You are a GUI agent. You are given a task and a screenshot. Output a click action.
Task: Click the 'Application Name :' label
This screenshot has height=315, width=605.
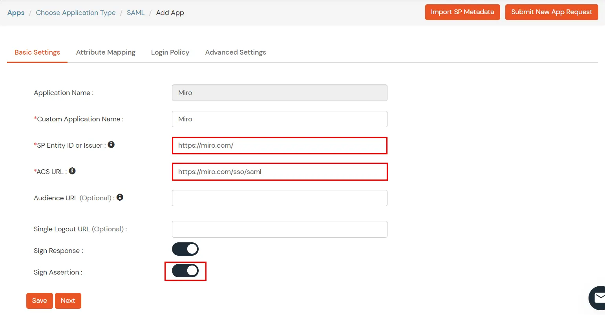[x=64, y=93]
